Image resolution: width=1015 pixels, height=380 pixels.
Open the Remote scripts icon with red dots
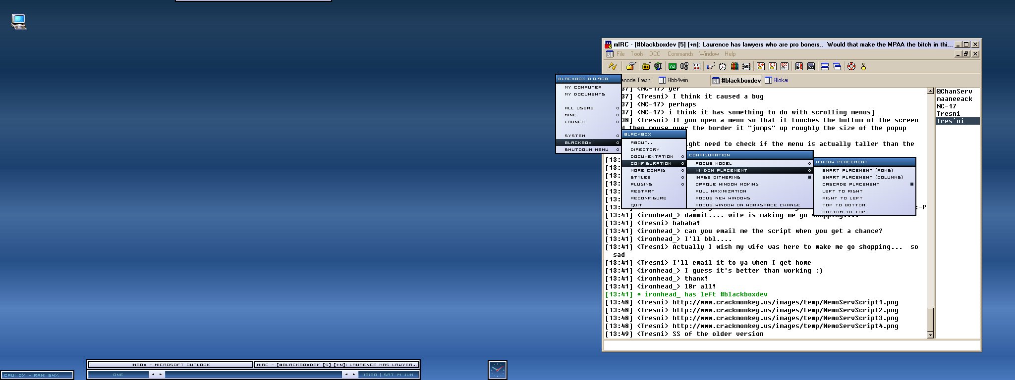click(696, 66)
